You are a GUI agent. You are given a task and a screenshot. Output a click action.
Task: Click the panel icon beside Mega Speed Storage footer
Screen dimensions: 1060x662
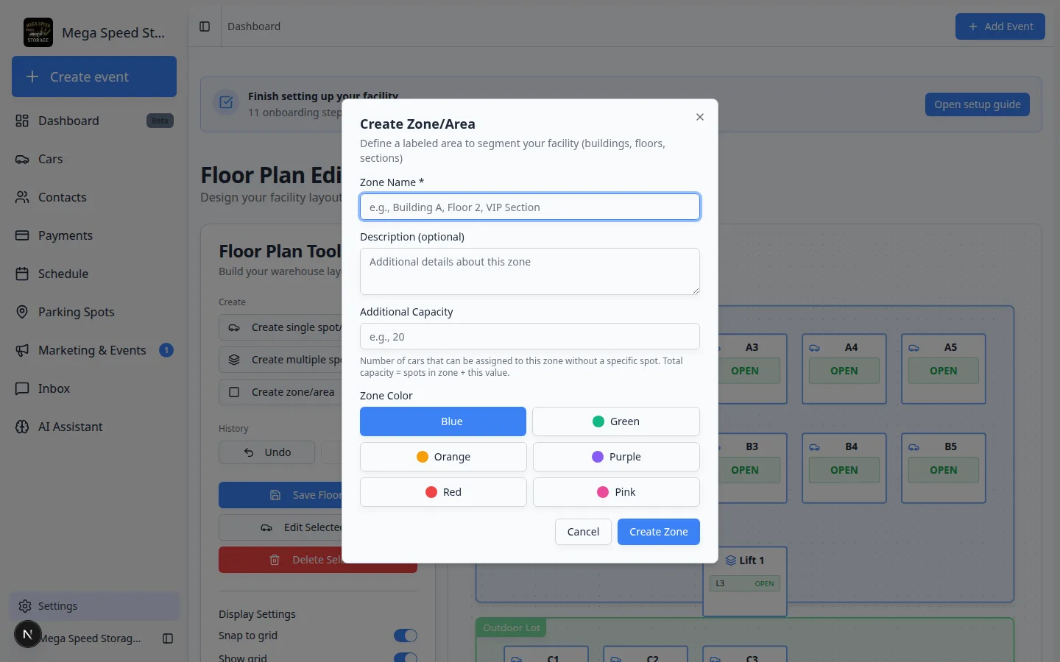(x=168, y=638)
